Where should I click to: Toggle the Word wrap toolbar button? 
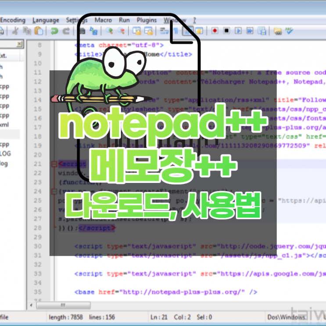coord(164,31)
